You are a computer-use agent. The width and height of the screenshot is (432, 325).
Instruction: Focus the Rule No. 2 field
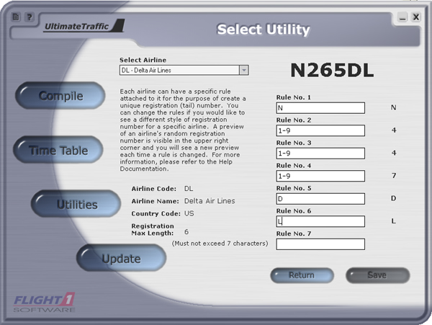tap(320, 130)
